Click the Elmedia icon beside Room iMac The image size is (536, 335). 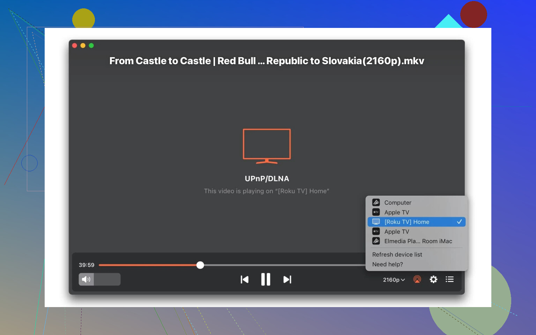[376, 241]
